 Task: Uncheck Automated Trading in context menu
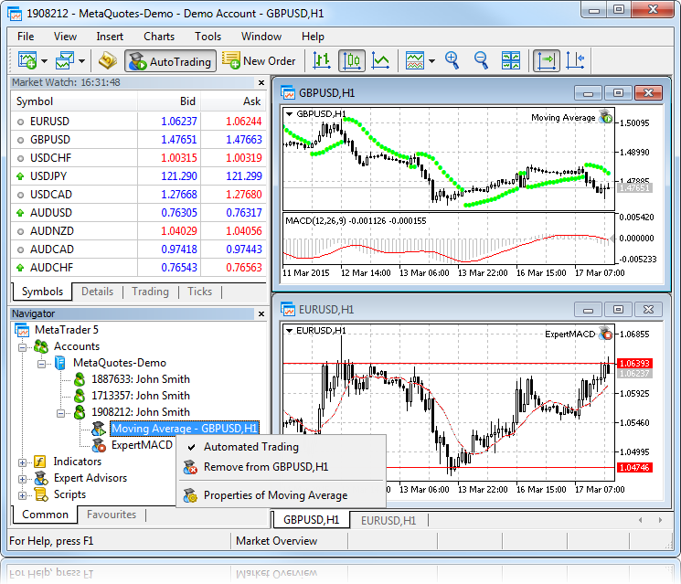pos(250,447)
